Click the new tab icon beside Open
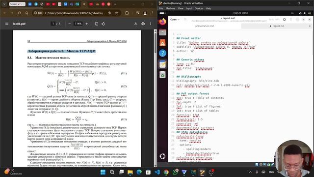 click(x=185, y=20)
